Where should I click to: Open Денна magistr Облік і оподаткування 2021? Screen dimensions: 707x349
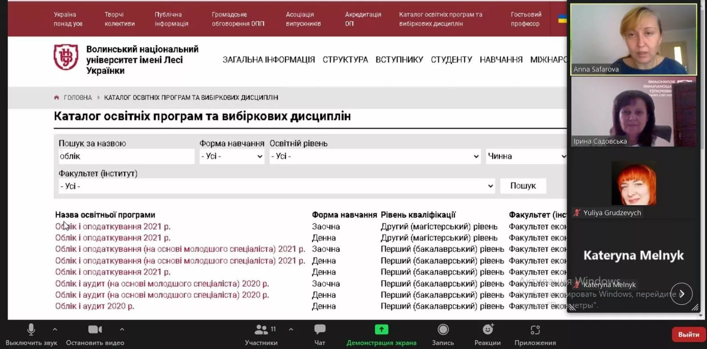point(113,238)
